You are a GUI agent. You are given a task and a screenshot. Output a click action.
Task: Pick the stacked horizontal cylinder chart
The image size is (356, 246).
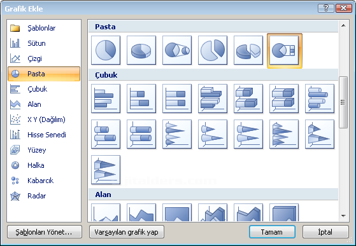click(106, 134)
